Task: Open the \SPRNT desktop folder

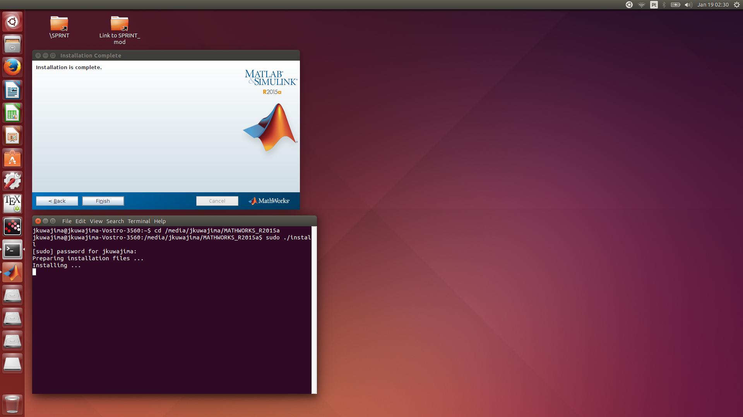Action: (59, 27)
